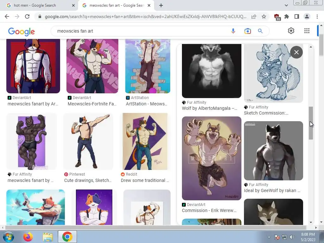This screenshot has width=324, height=243.
Task: Close the 'hot men' tab
Action: tap(73, 5)
